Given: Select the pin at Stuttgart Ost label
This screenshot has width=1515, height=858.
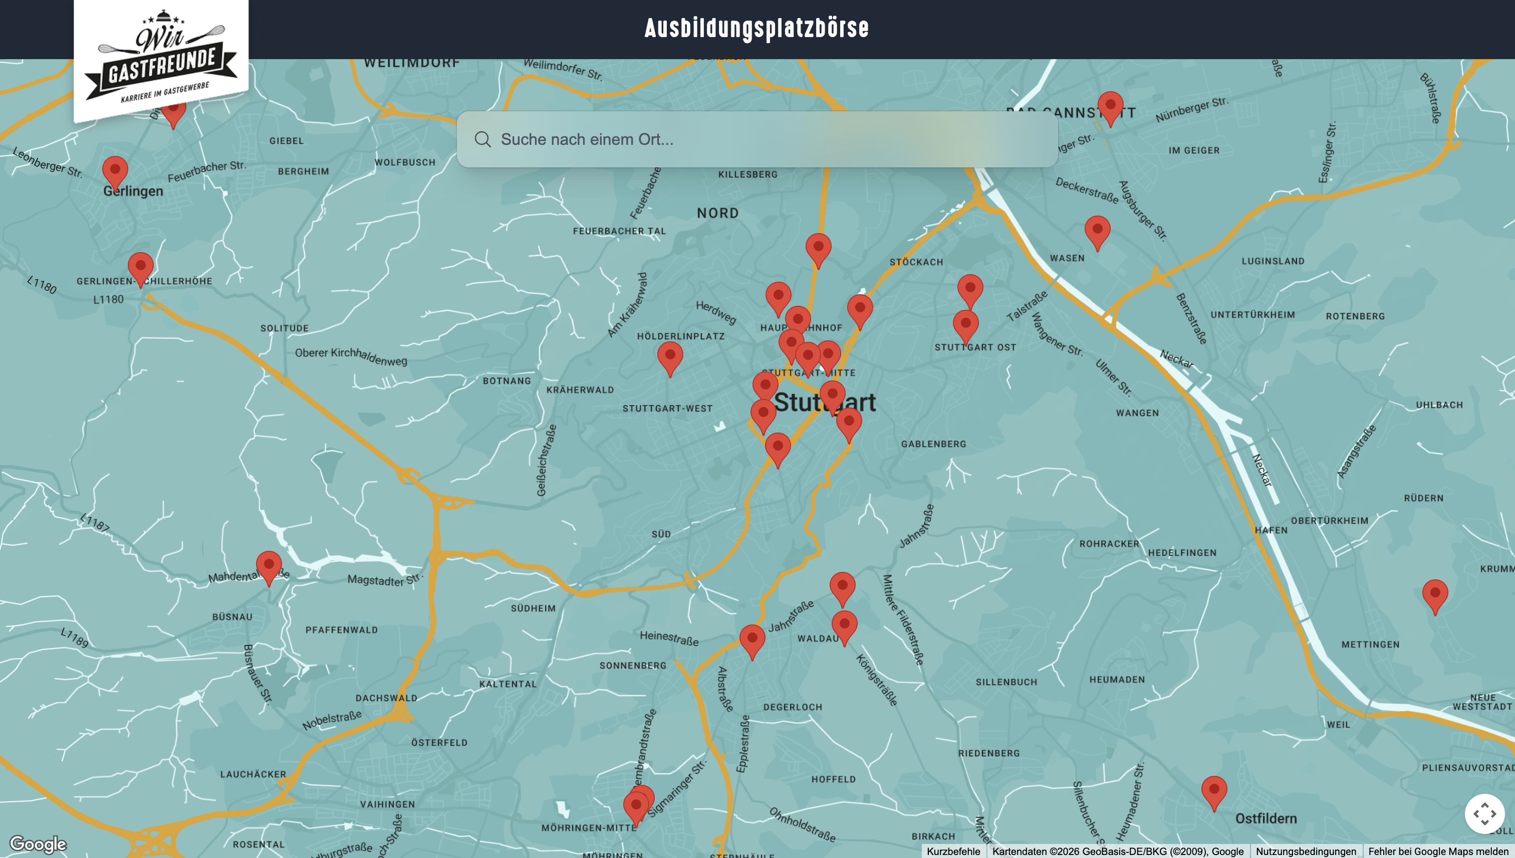Looking at the screenshot, I should tap(965, 324).
